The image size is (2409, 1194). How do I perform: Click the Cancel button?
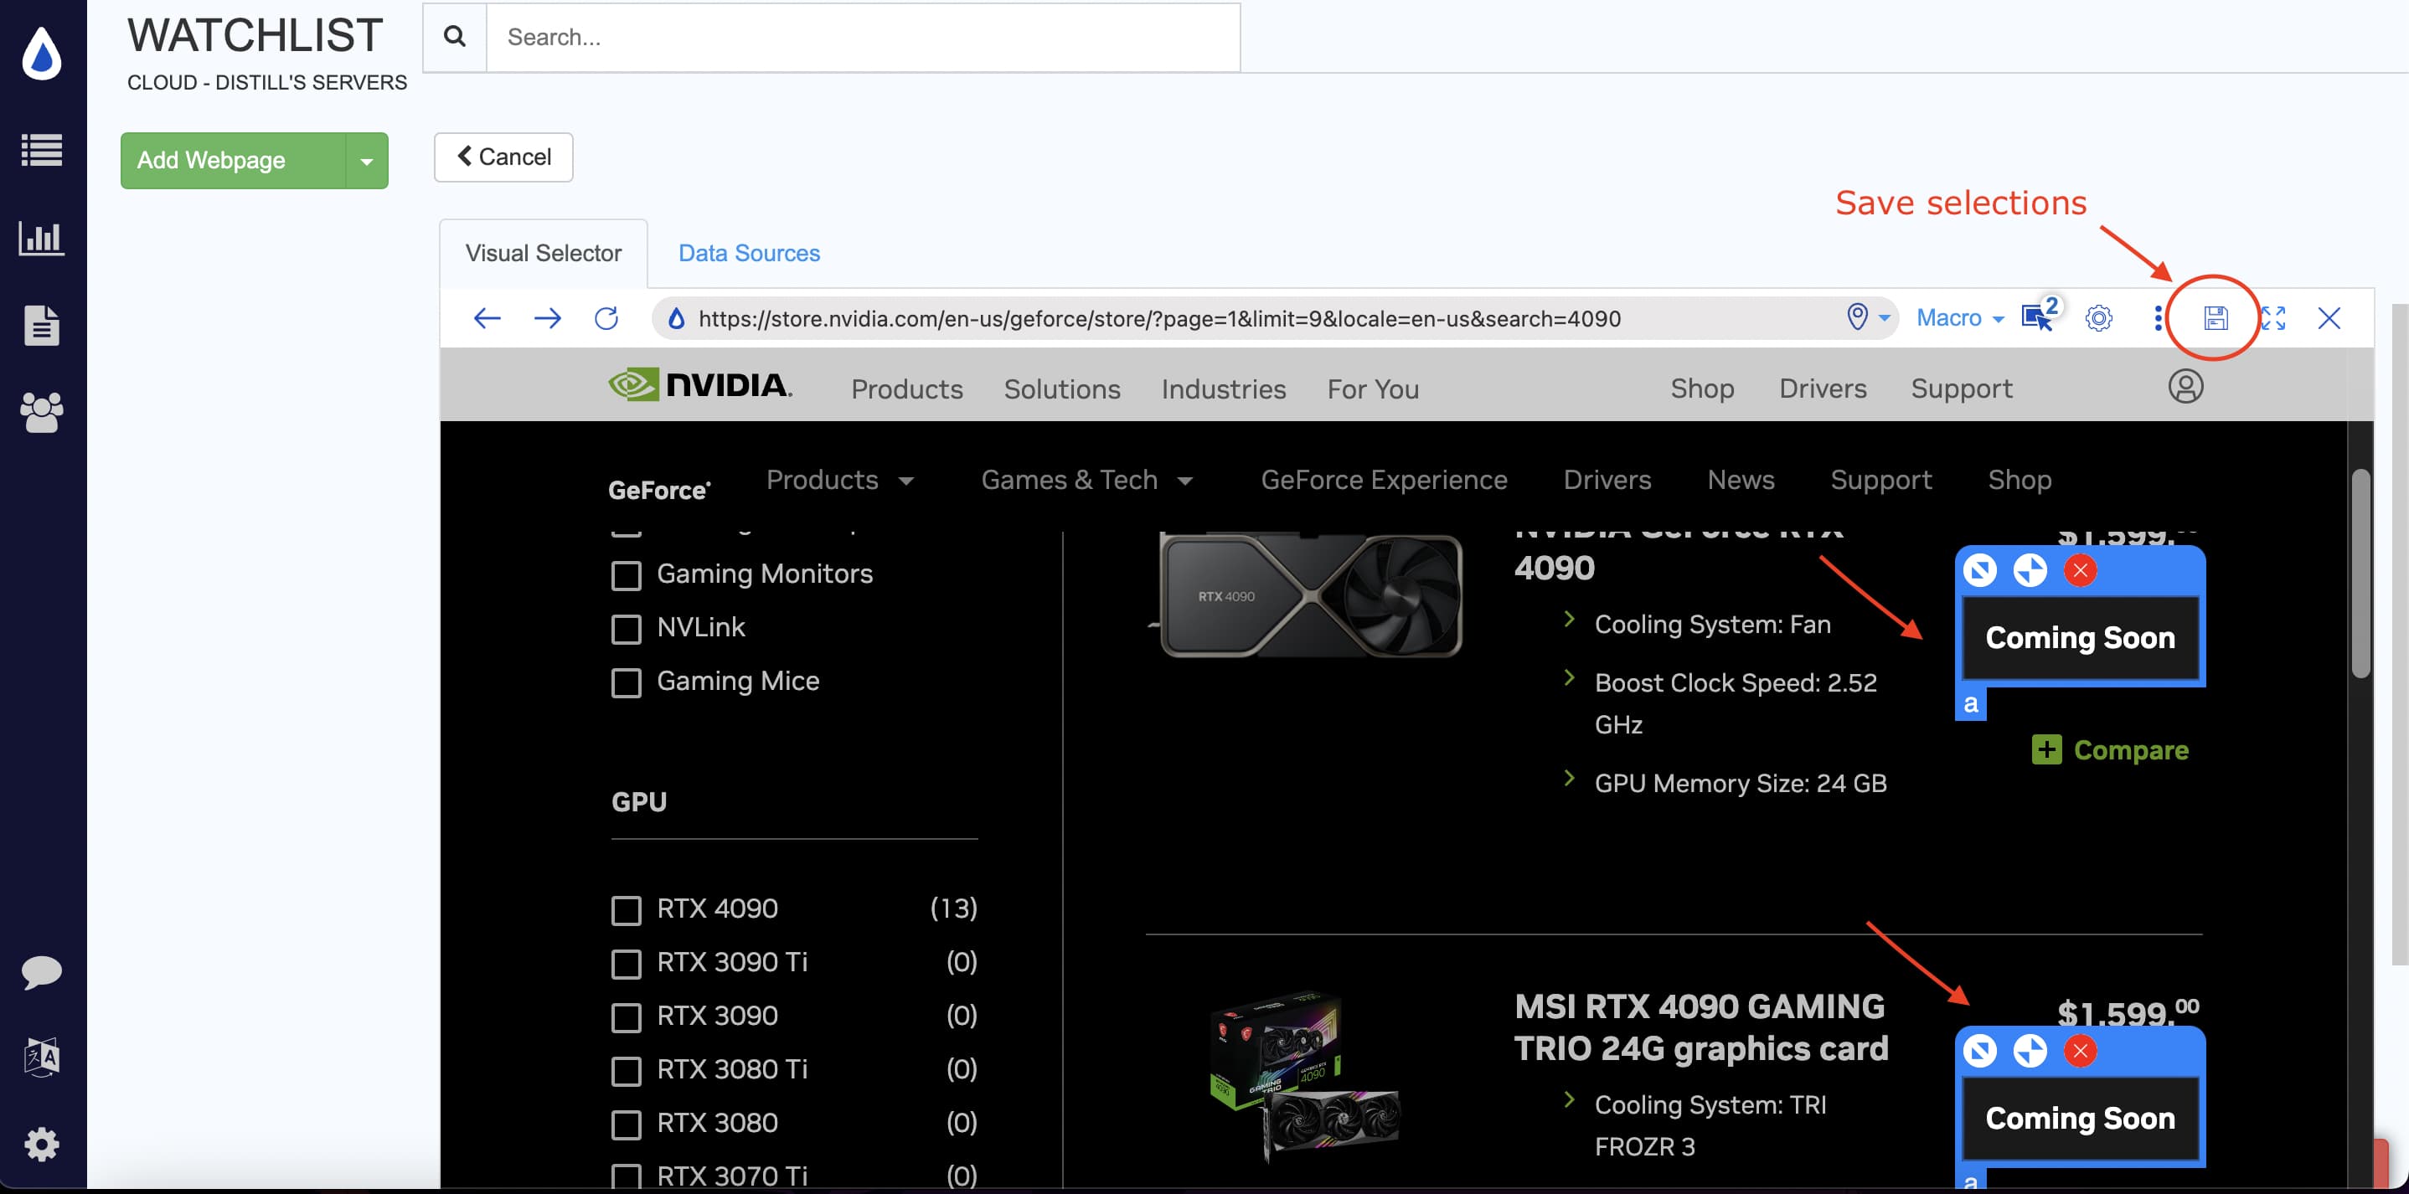(503, 157)
